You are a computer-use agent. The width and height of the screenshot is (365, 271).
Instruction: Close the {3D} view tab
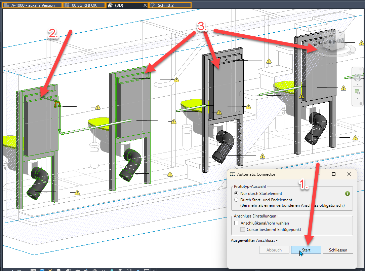[145, 5]
